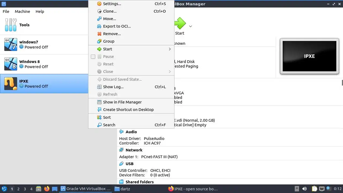Open the File menu
The height and width of the screenshot is (193, 343).
pyautogui.click(x=6, y=12)
